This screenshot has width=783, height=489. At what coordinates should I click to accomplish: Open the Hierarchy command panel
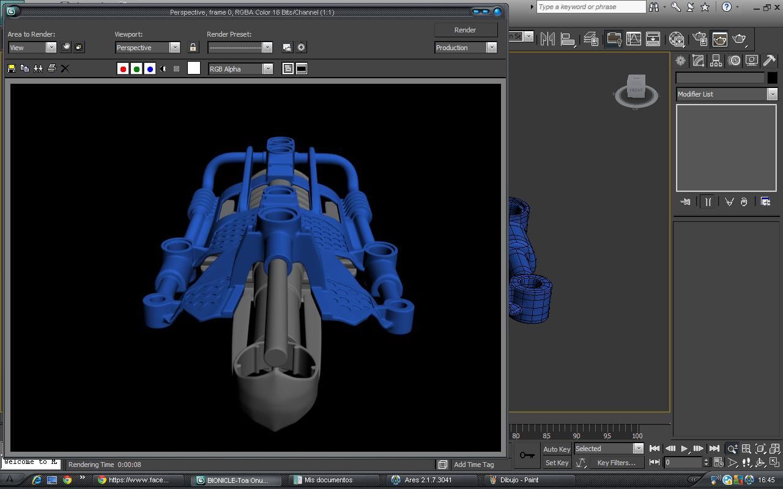pyautogui.click(x=716, y=61)
